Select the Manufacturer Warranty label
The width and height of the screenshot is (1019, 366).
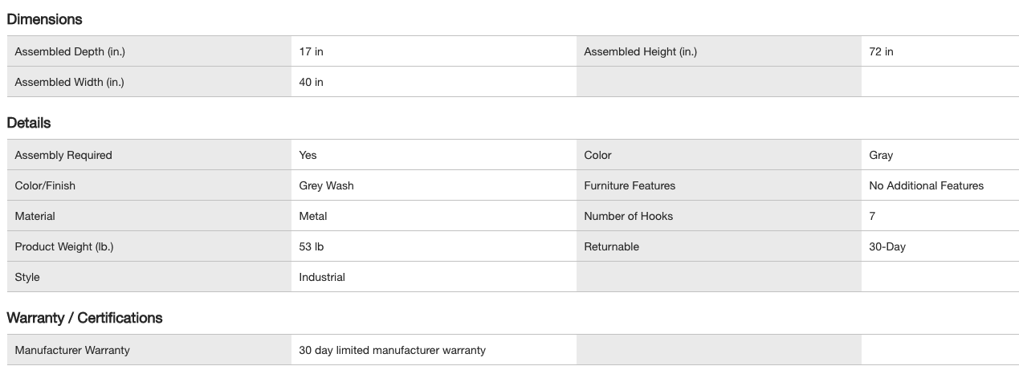[72, 350]
